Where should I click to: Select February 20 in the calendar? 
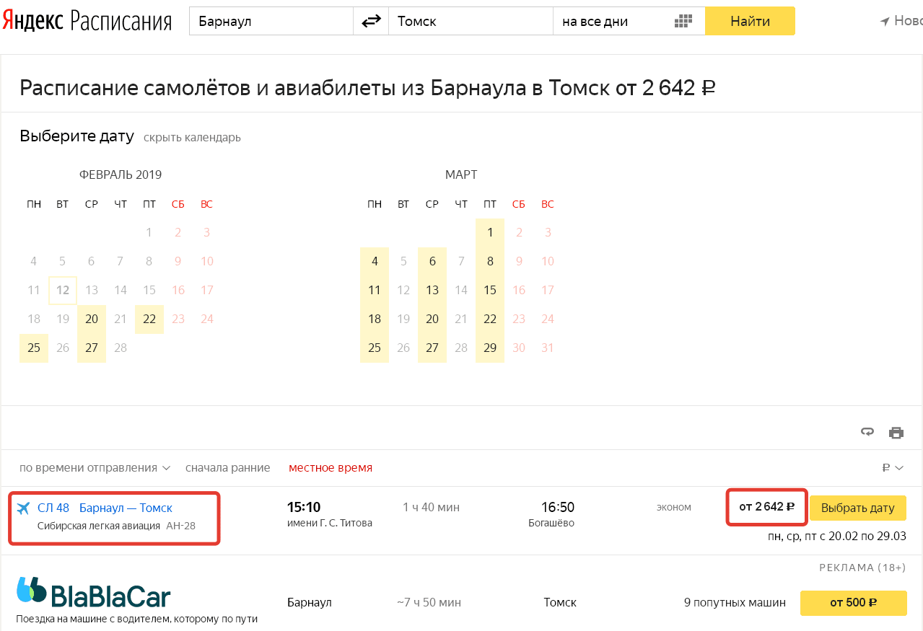click(x=92, y=319)
